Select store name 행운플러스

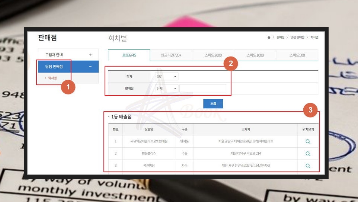click(x=149, y=153)
